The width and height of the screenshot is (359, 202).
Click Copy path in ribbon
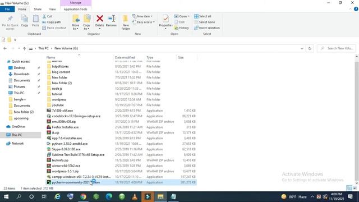[52, 22]
